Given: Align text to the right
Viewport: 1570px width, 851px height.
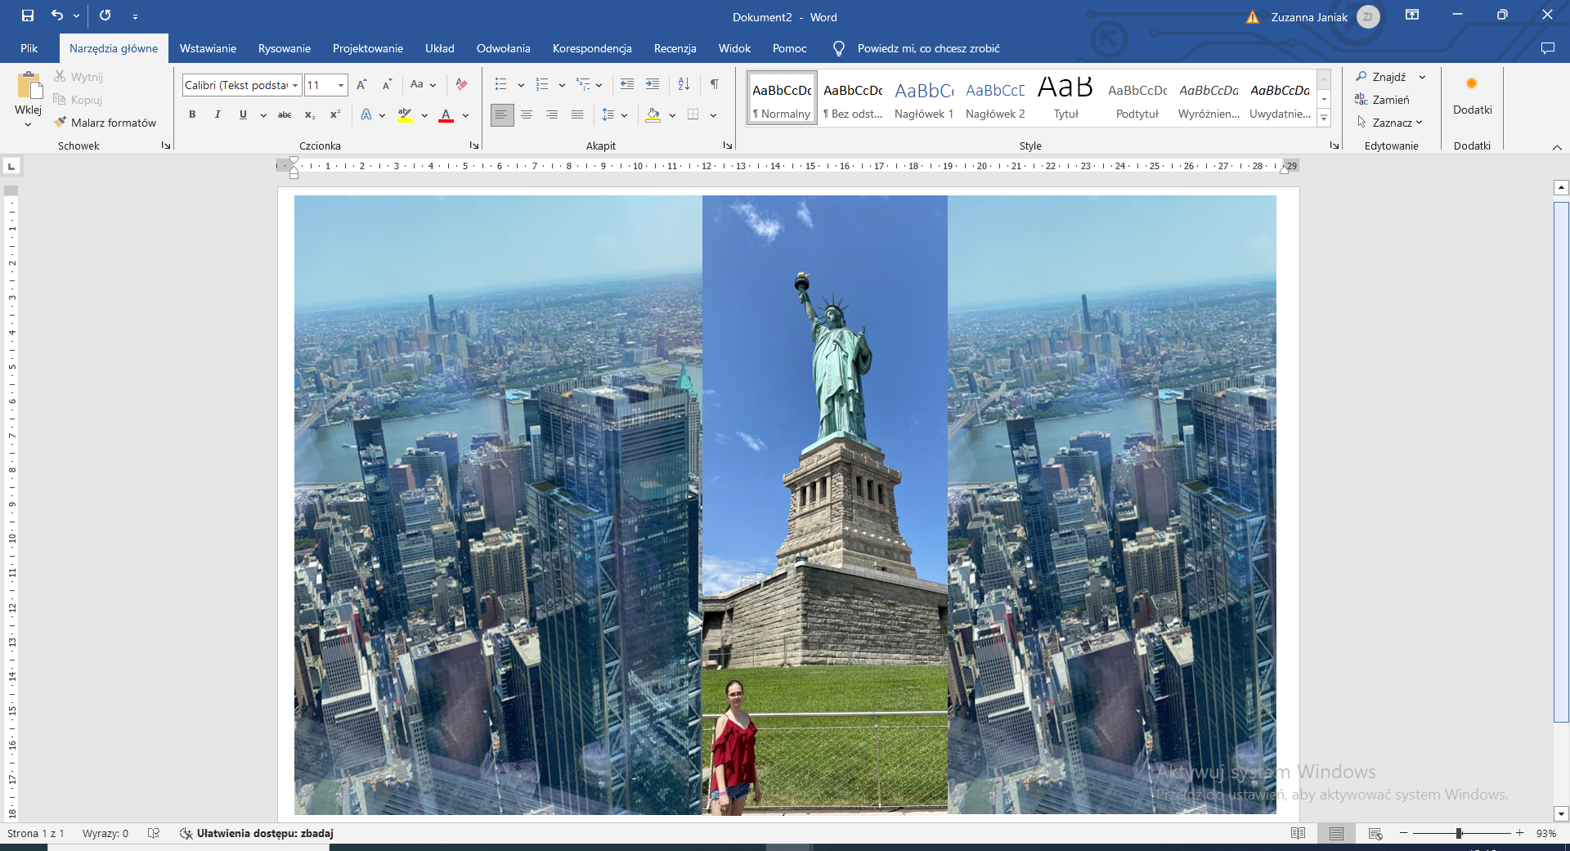Looking at the screenshot, I should click(552, 115).
